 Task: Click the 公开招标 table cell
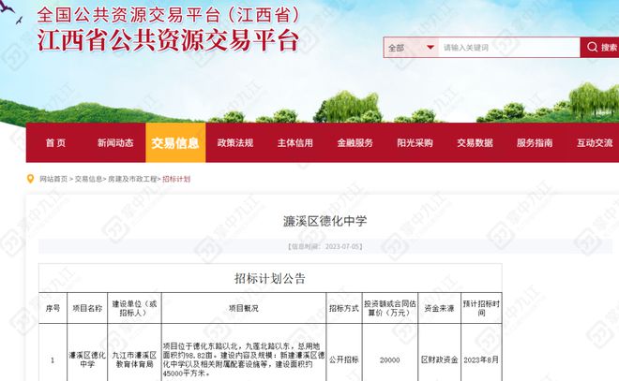coord(344,359)
